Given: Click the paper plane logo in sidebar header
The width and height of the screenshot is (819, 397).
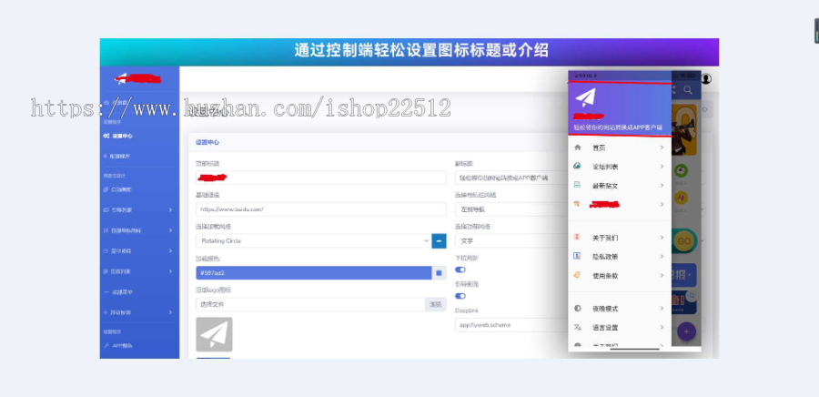Looking at the screenshot, I should pyautogui.click(x=121, y=79).
